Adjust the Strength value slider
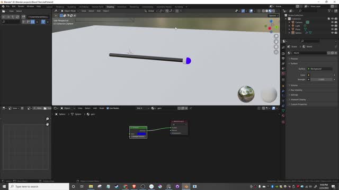Viewport: 339px width, 190px height. click(322, 80)
